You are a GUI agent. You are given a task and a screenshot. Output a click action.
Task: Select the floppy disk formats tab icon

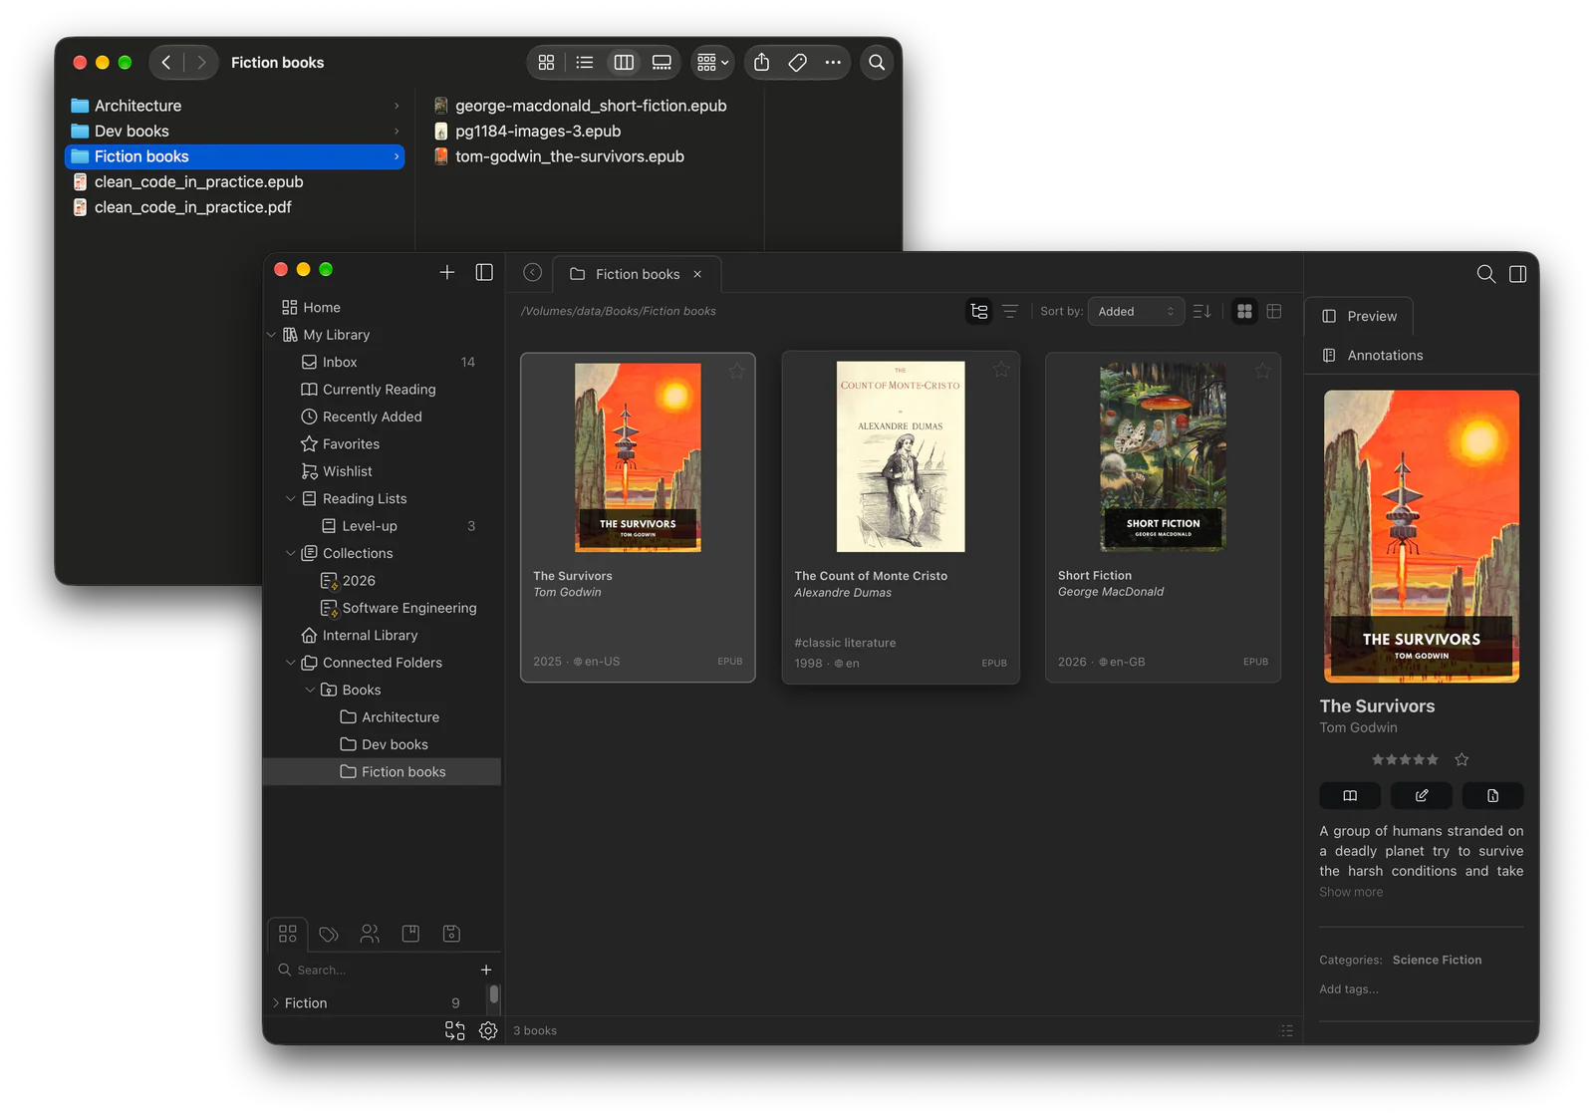tap(451, 934)
